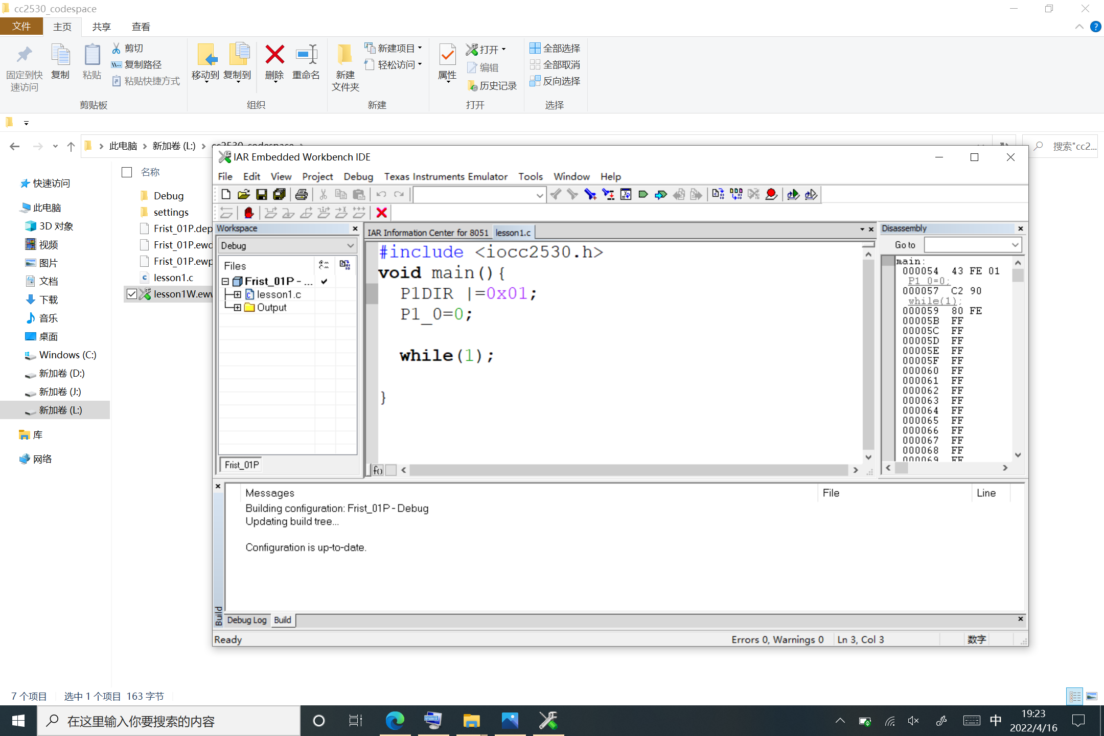
Task: Click the Windows Start button
Action: pyautogui.click(x=18, y=721)
